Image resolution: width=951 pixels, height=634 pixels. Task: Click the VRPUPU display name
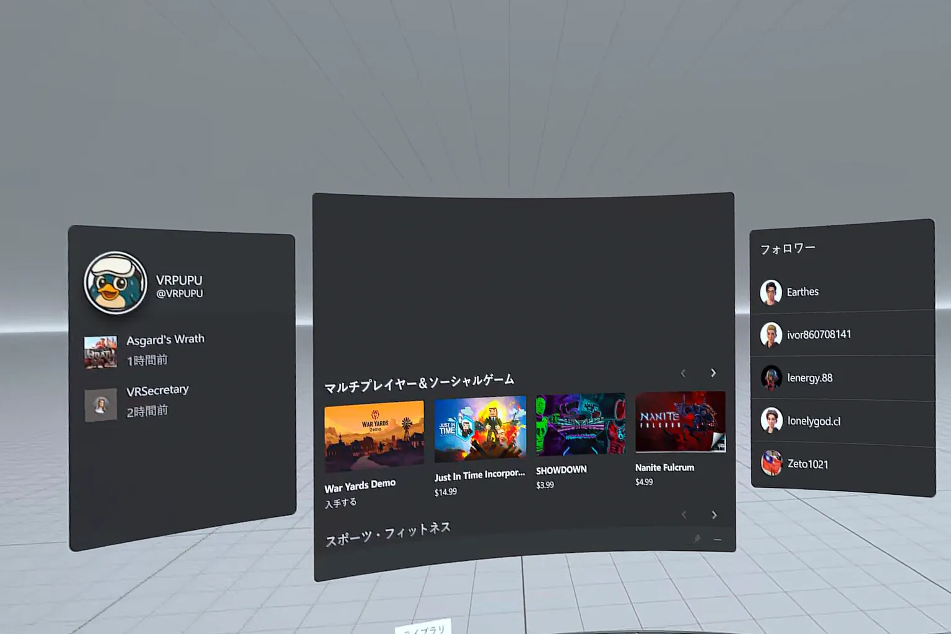(x=179, y=280)
